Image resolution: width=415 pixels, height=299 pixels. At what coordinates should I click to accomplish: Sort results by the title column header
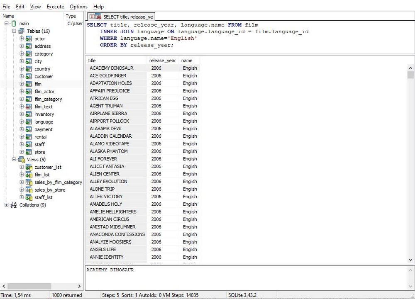[116, 61]
